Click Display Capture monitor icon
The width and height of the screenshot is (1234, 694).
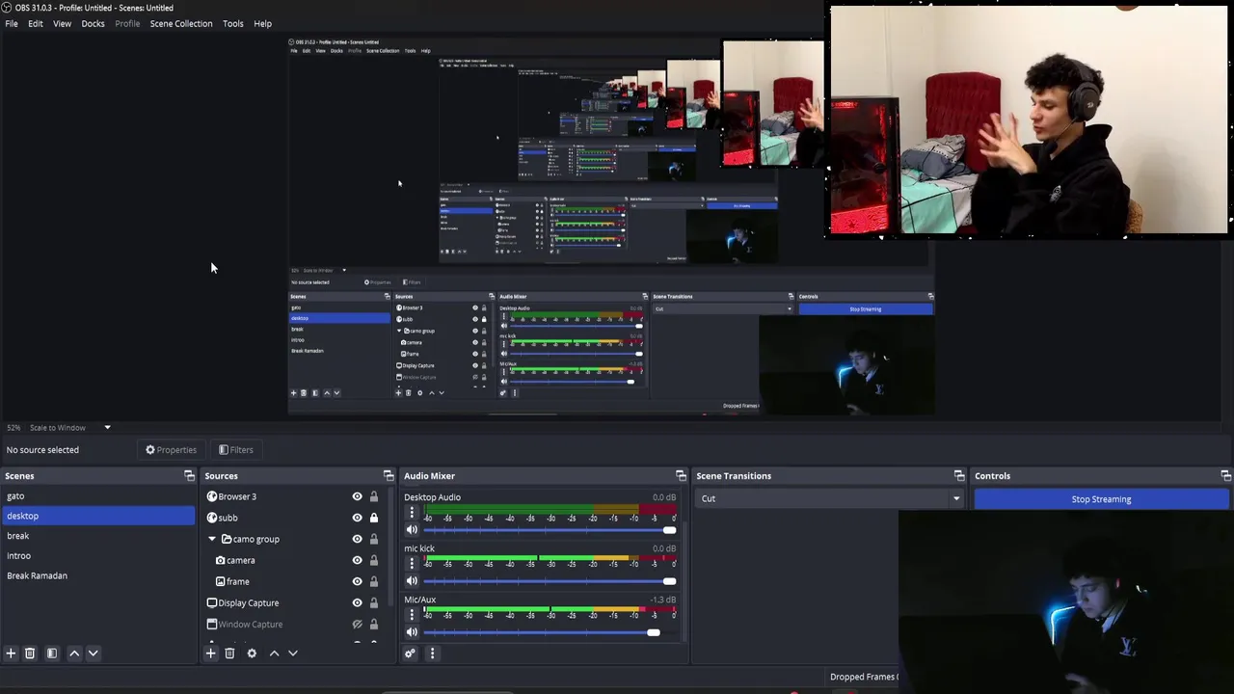pos(212,602)
